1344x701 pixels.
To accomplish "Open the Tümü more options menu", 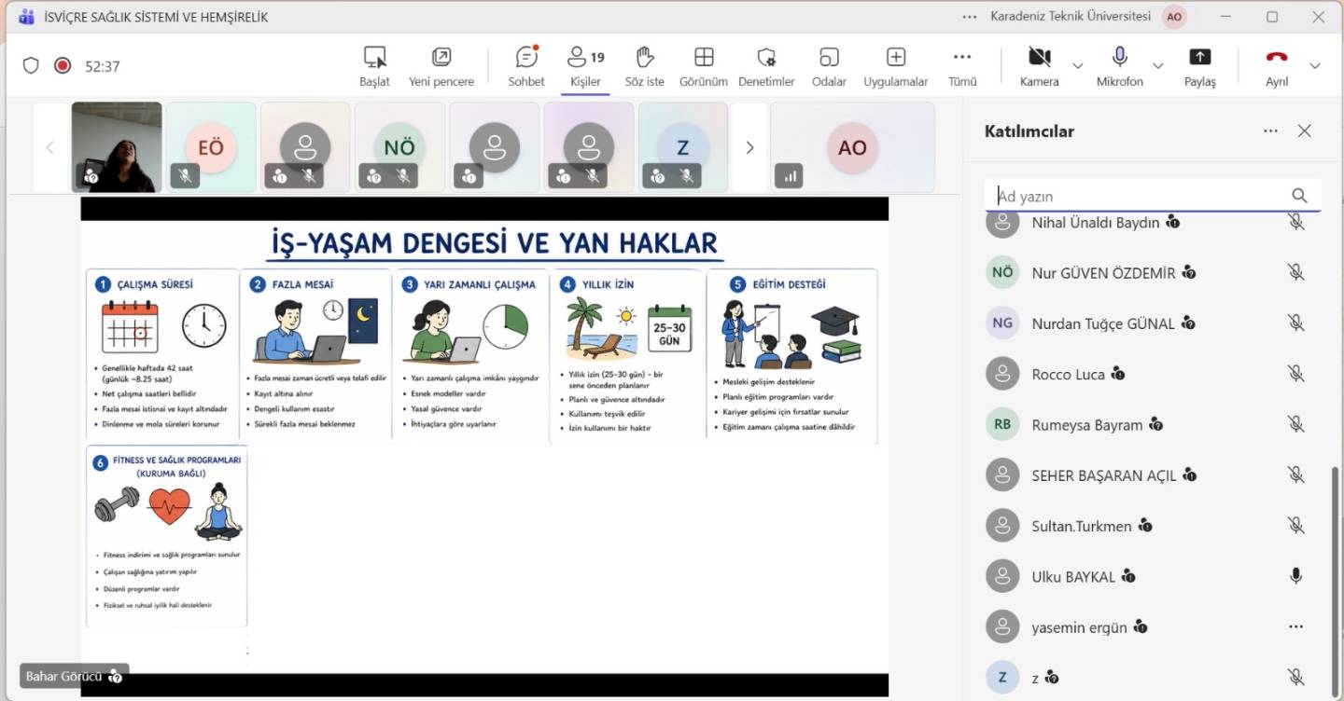I will point(962,58).
